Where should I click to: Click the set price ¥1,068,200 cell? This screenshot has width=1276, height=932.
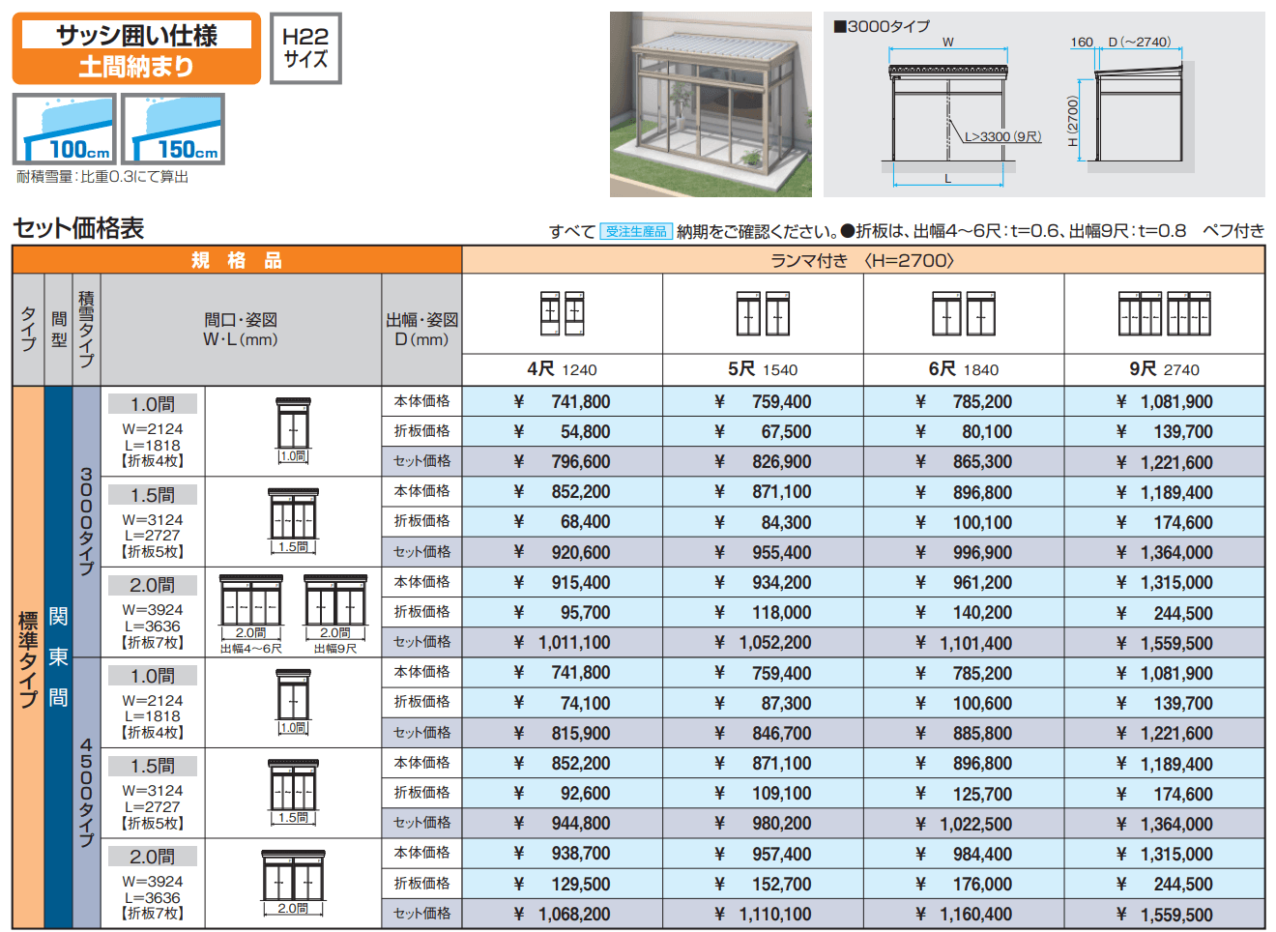[x=562, y=915]
